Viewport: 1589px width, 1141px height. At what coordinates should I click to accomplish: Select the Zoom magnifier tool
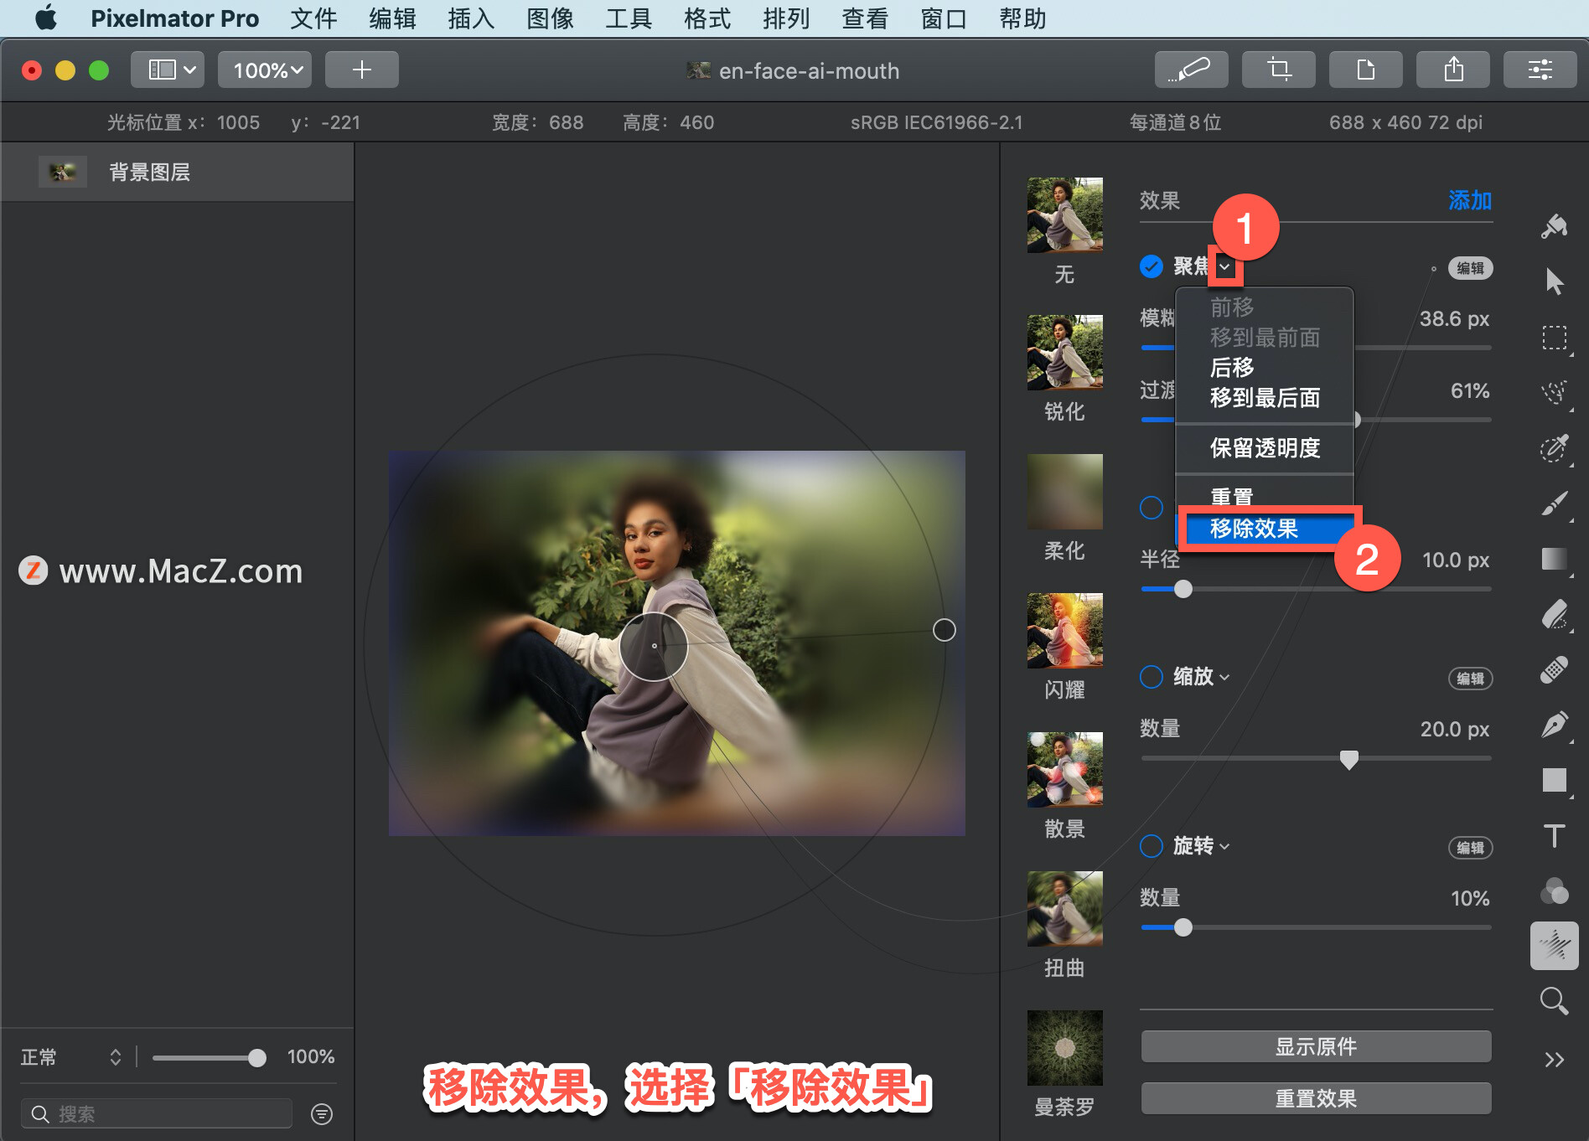click(1555, 1001)
